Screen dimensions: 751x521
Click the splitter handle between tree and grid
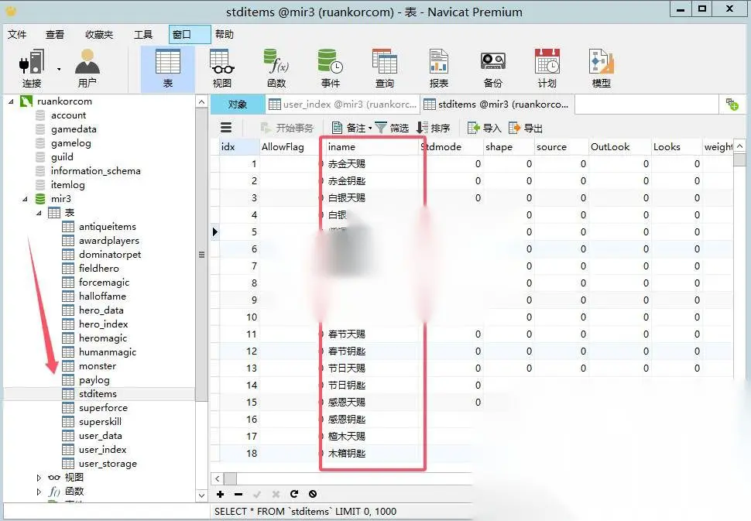201,255
